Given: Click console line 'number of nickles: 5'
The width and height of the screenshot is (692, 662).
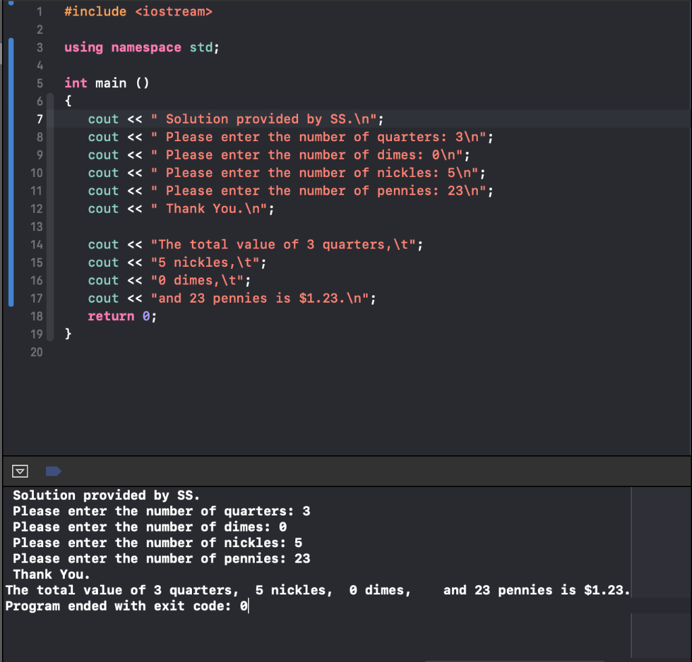Looking at the screenshot, I should 157,543.
